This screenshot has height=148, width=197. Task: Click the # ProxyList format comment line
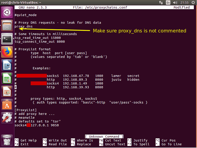tap(32, 49)
